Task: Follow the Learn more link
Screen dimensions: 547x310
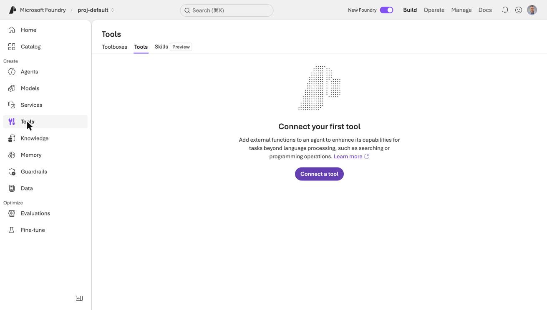Action: [348, 157]
